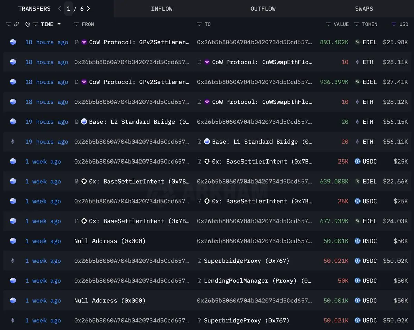Go to previous transfers page chevron
This screenshot has height=330, width=414.
pos(59,9)
